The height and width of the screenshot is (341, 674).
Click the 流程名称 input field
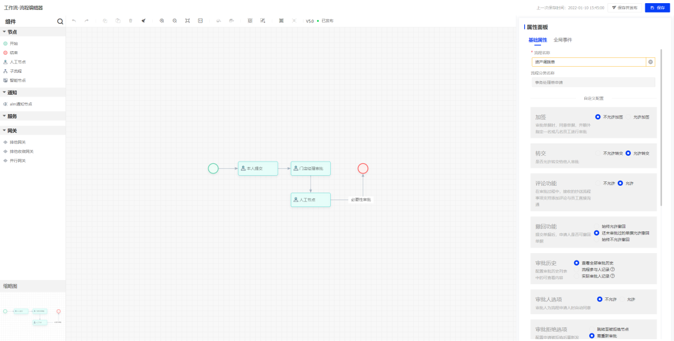point(587,62)
